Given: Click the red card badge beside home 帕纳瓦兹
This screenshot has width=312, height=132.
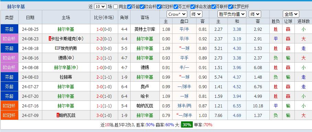Looking at the screenshot, I should click(58, 115).
